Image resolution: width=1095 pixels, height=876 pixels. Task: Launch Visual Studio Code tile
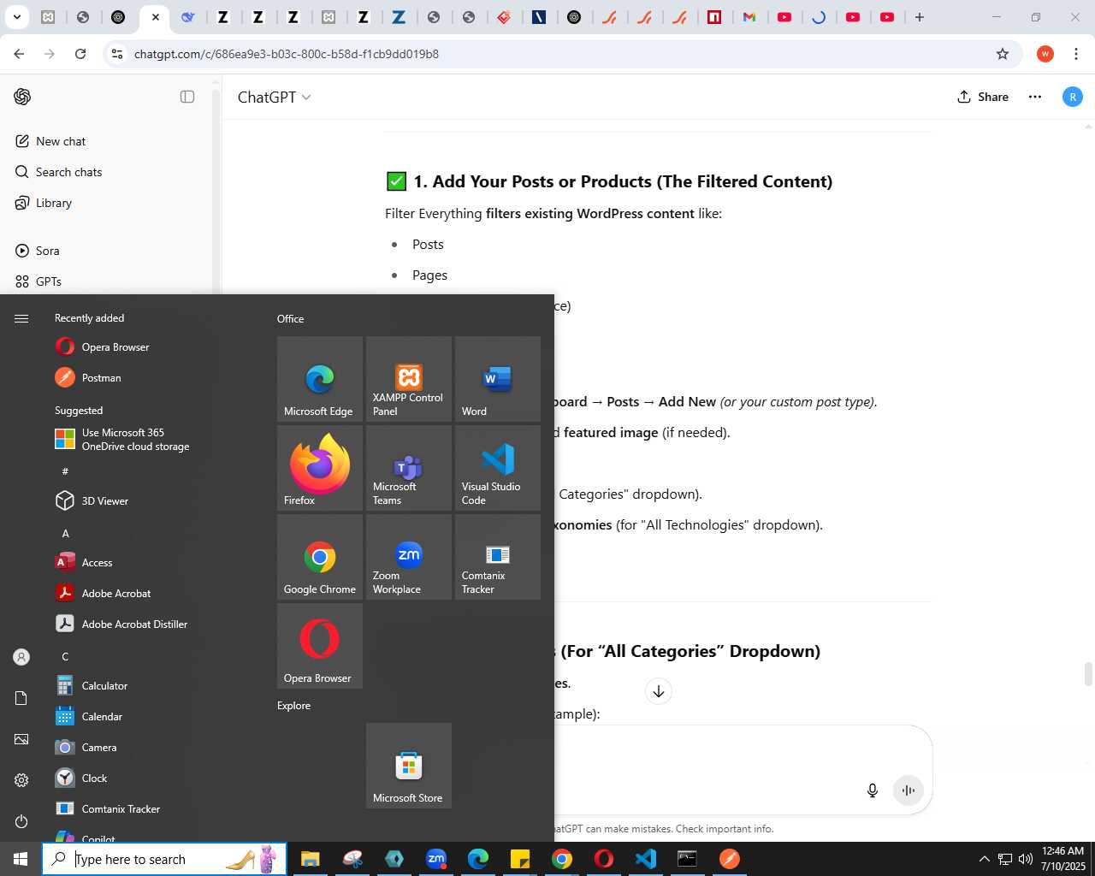click(x=498, y=468)
